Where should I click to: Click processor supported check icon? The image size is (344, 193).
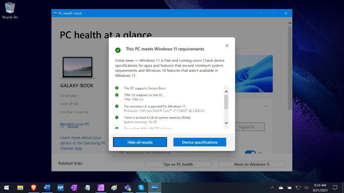pos(117,106)
